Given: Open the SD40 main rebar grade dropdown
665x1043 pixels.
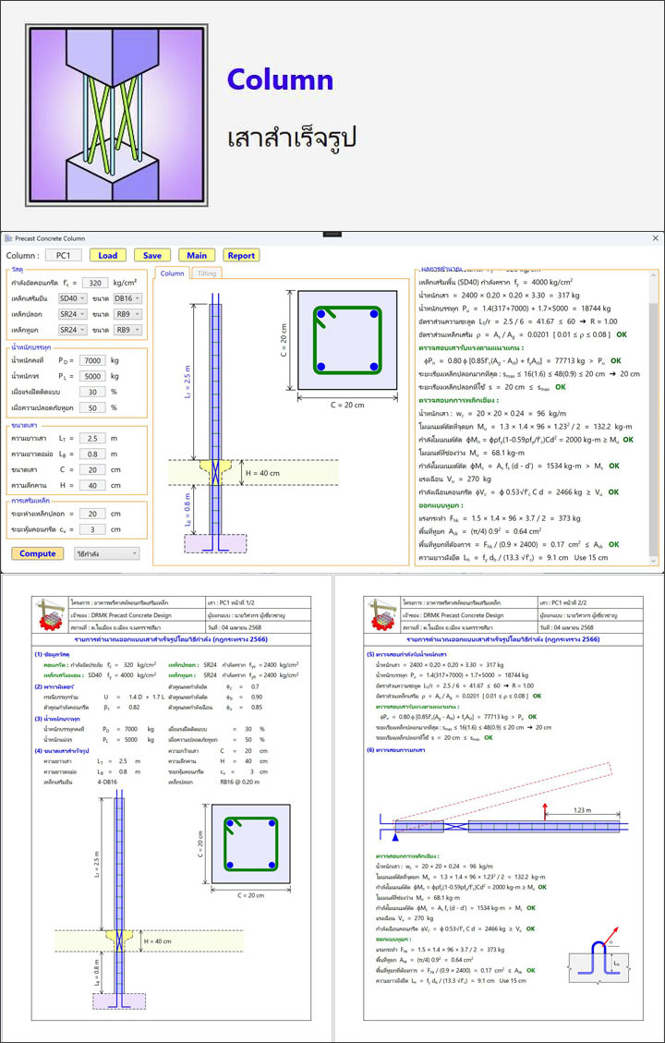Looking at the screenshot, I should tap(72, 298).
